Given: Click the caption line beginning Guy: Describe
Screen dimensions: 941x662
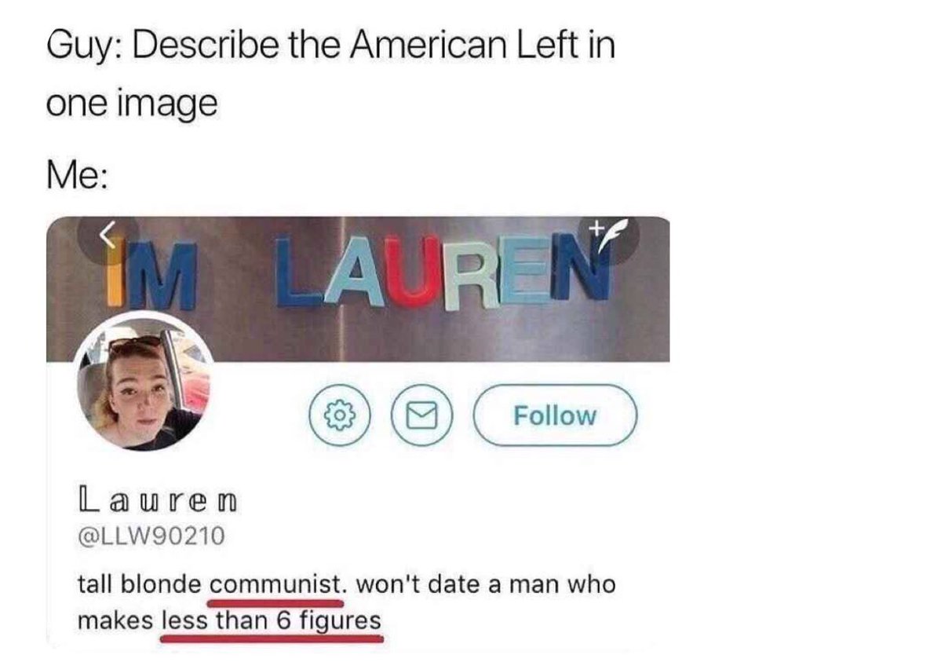Looking at the screenshot, I should (331, 46).
